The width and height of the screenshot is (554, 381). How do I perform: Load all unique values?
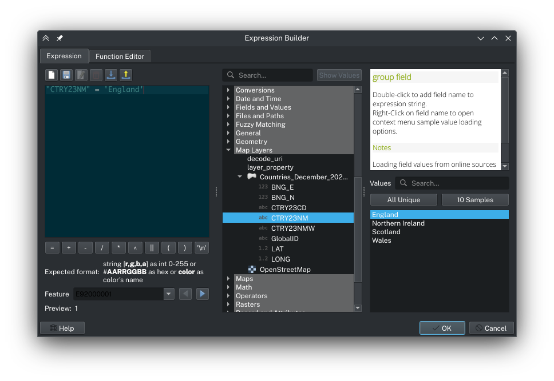pos(403,200)
